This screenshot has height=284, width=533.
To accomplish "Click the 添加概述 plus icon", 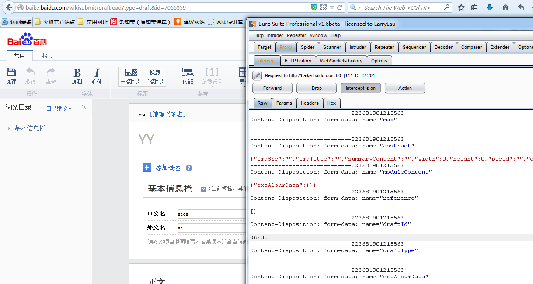I will click(147, 168).
